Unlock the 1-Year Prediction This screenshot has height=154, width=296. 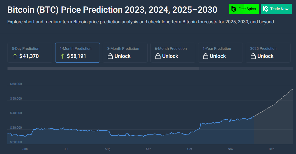(218, 56)
